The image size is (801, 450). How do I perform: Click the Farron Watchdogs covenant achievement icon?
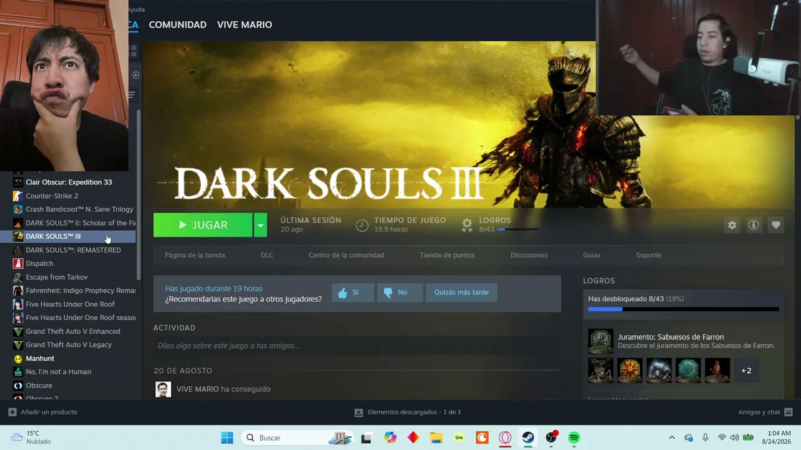point(600,341)
